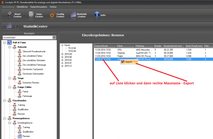
Task: Open the GuidoRalph Rennbahn dropdown
Action: (x=54, y=38)
